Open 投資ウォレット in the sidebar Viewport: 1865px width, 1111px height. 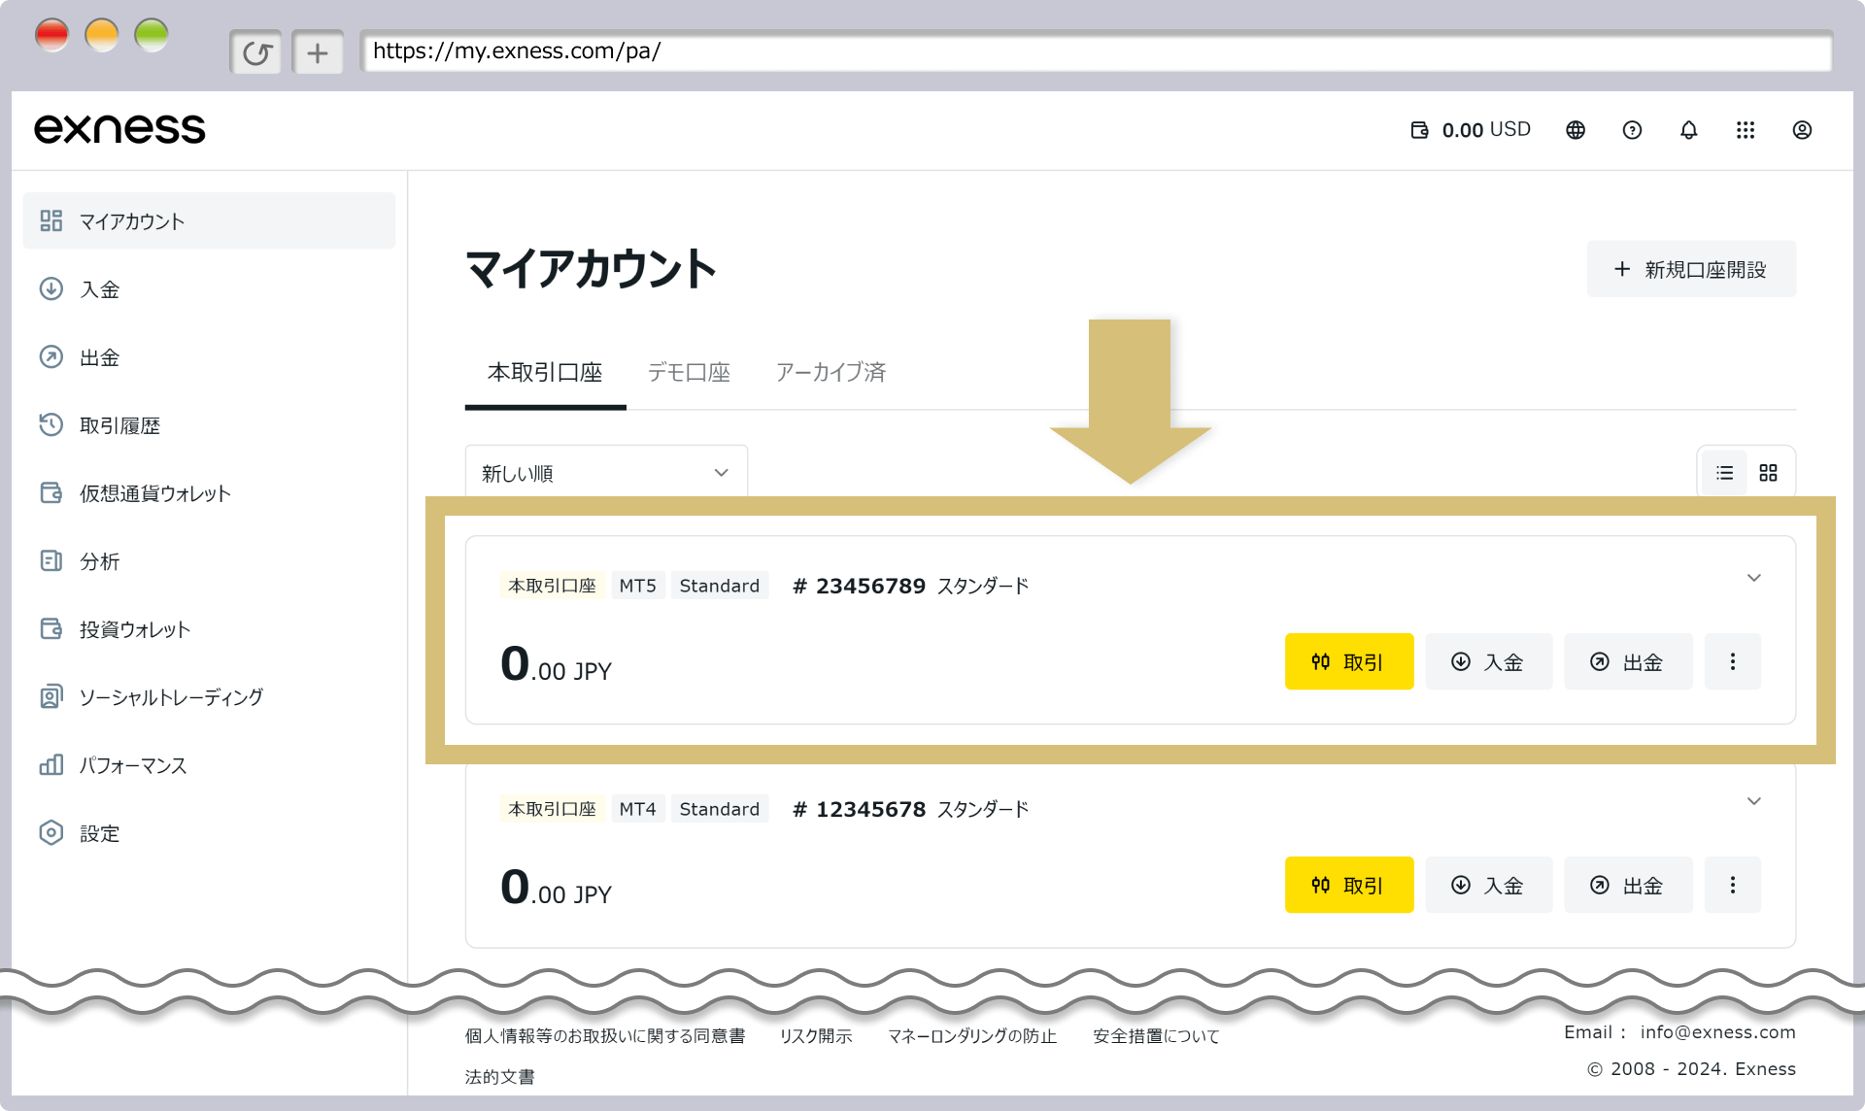click(x=209, y=629)
